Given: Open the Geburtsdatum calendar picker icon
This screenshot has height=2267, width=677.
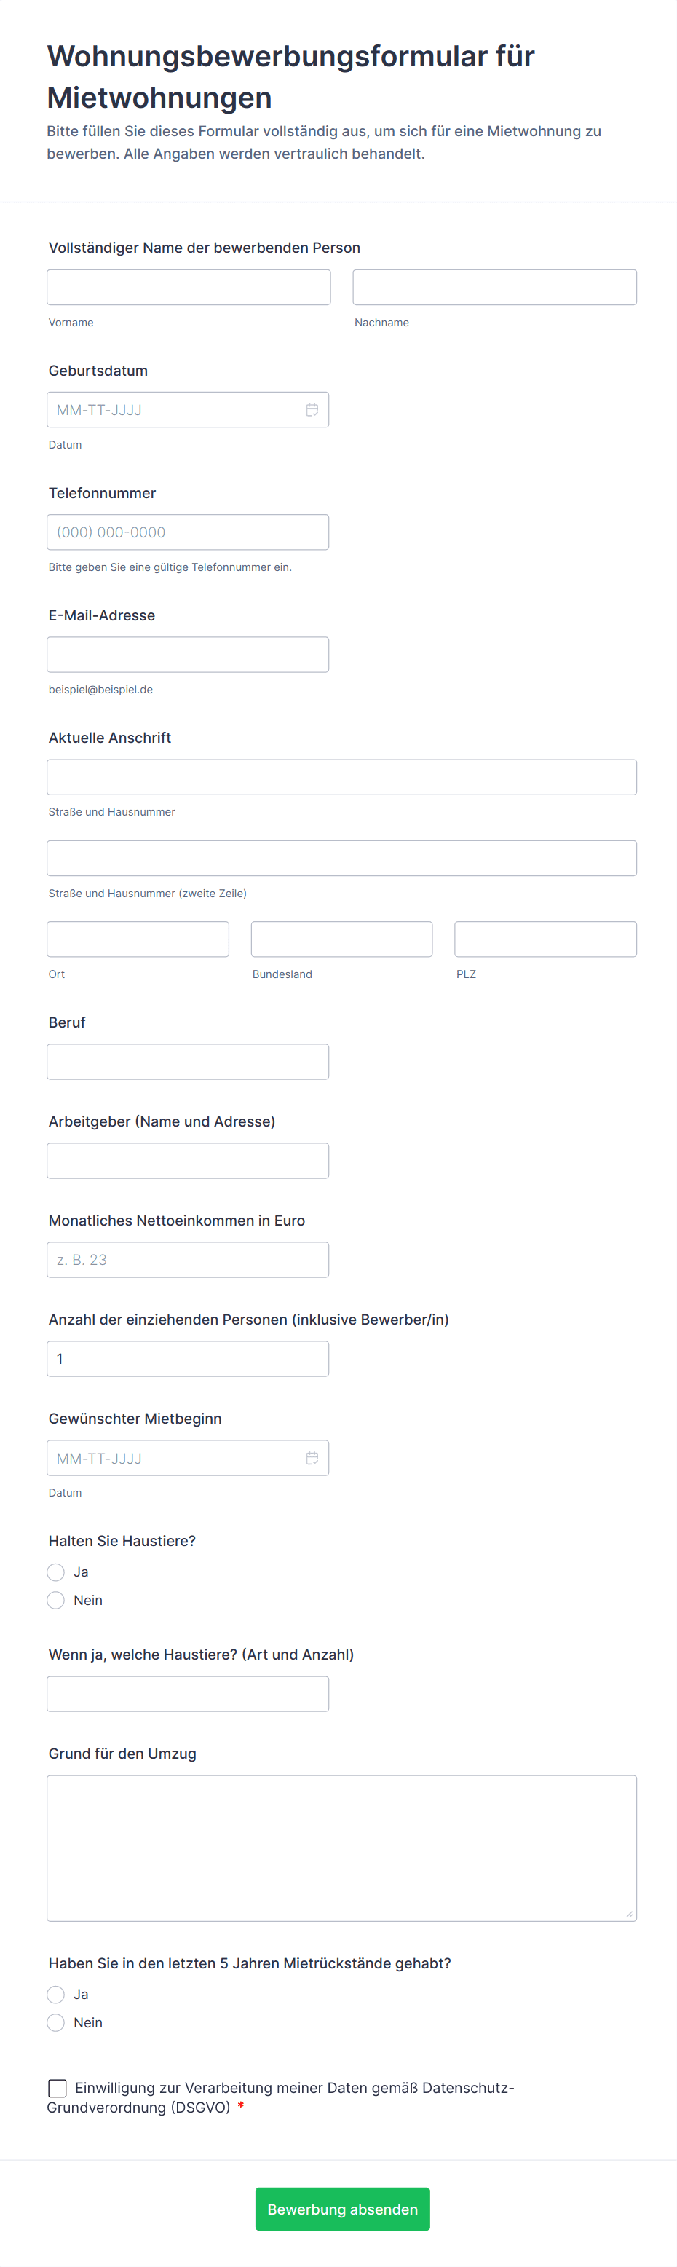Looking at the screenshot, I should tap(312, 410).
